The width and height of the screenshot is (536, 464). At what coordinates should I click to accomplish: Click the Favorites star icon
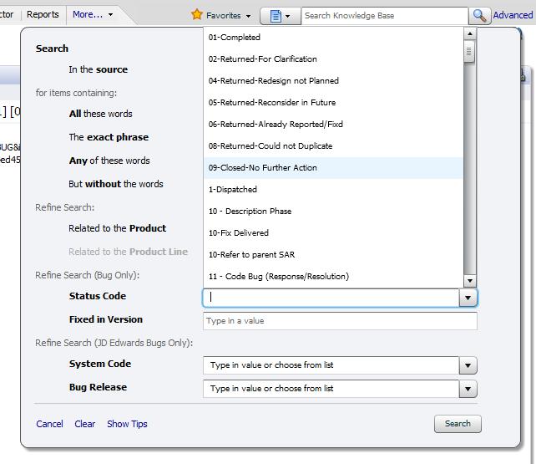[197, 15]
